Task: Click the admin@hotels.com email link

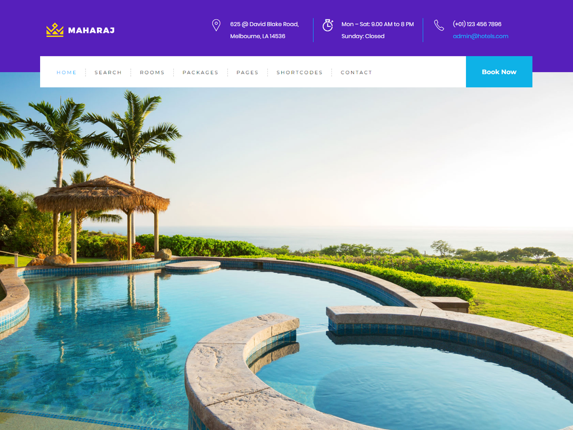Action: click(x=480, y=36)
